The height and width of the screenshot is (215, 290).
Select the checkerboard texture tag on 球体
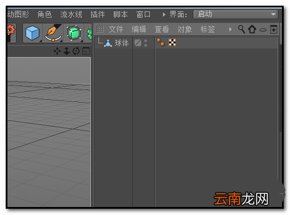coord(172,42)
